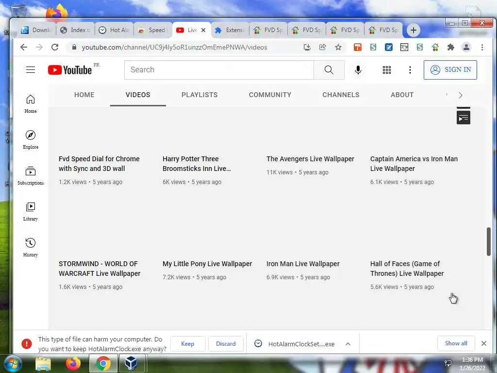Switch to the Speed browser tab

tap(153, 30)
